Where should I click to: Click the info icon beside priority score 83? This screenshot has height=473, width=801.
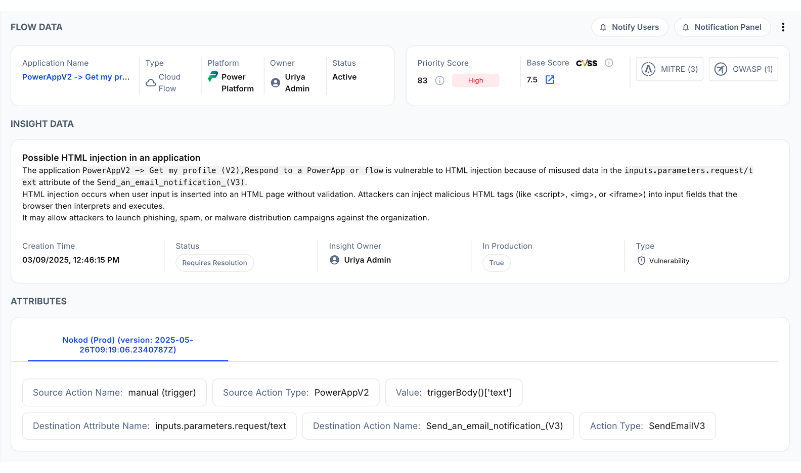pos(440,80)
